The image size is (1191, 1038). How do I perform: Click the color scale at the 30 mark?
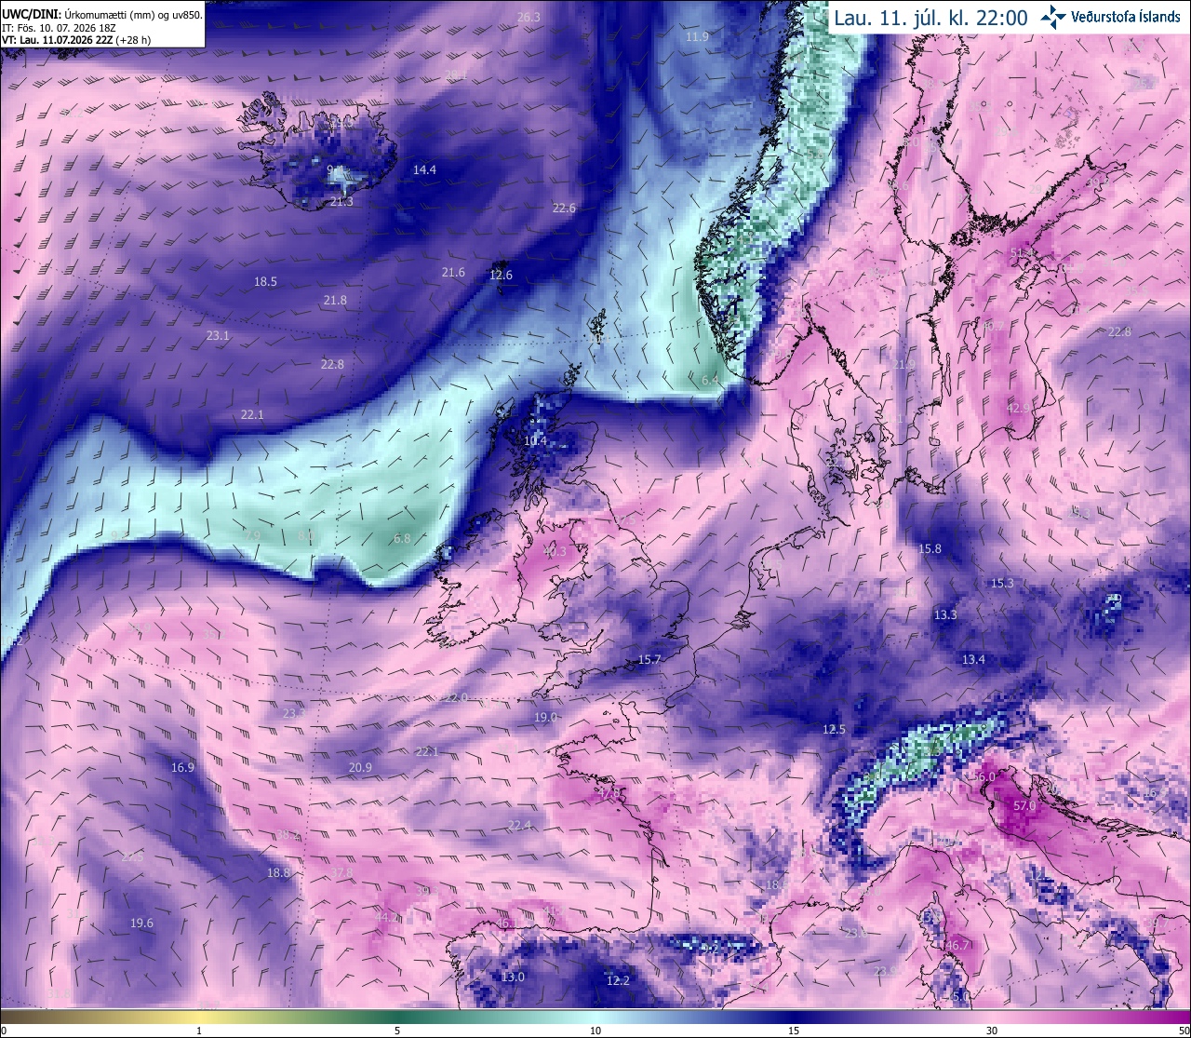pyautogui.click(x=992, y=1016)
